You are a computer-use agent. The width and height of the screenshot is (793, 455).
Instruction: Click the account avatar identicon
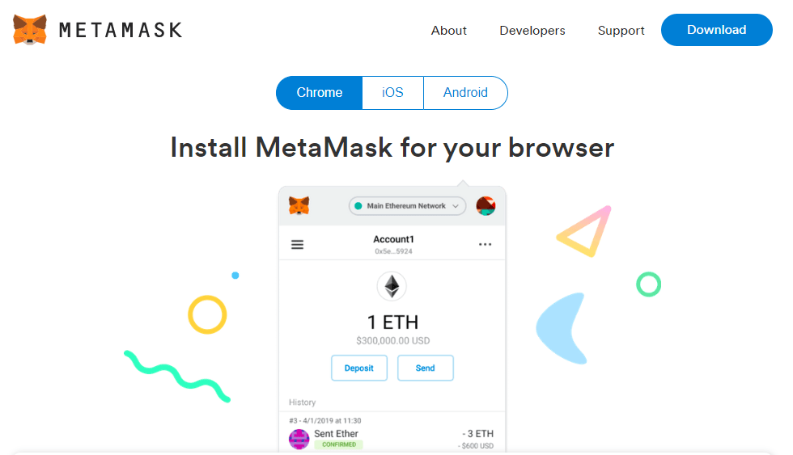coord(486,206)
